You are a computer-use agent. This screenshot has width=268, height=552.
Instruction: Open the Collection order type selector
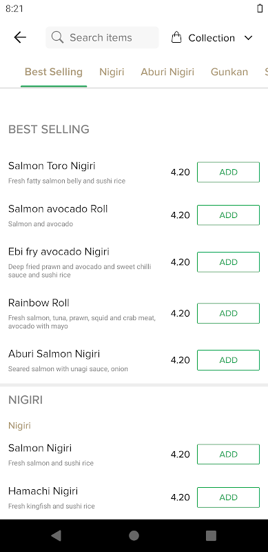click(x=212, y=38)
